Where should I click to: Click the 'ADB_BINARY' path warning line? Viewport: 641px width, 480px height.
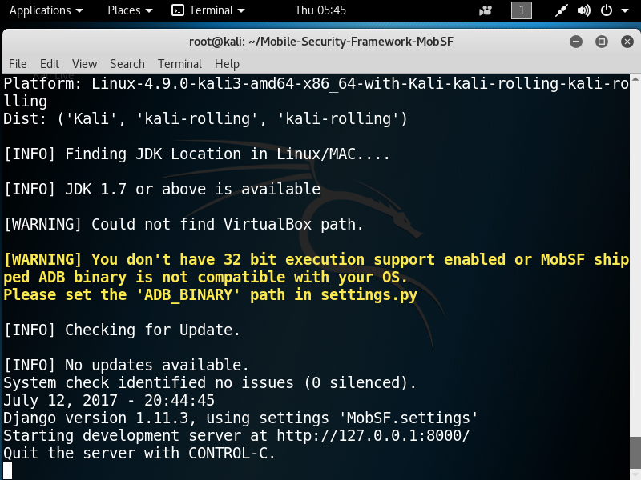211,294
